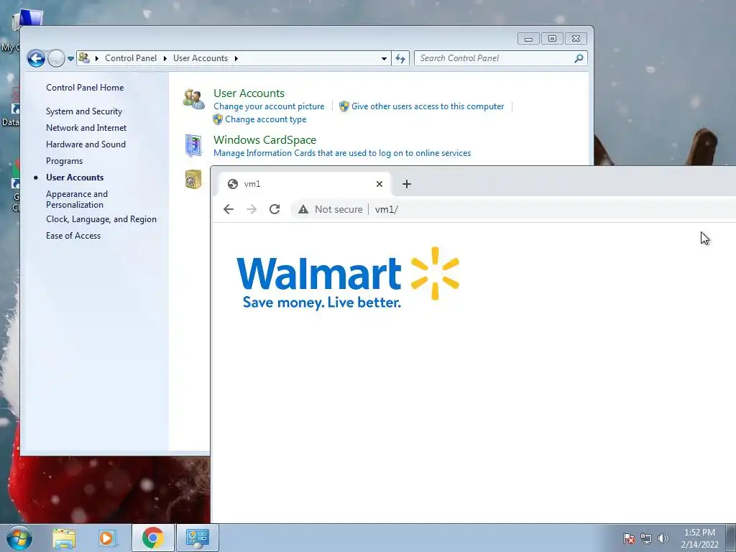Click the Control Panel back arrow button
Screen dimensions: 736x552
[x=36, y=59]
